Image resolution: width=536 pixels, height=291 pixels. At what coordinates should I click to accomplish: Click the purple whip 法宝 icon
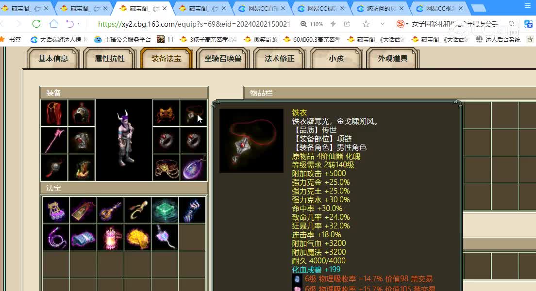(x=56, y=237)
